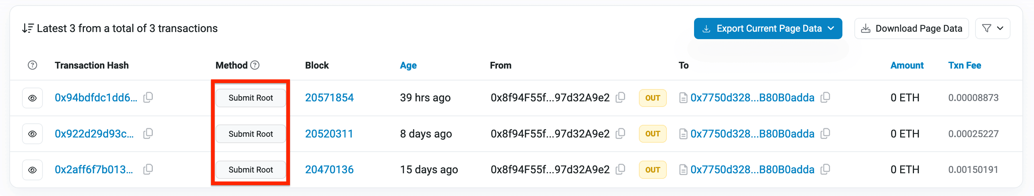Copy To address in third row
Image resolution: width=1034 pixels, height=196 pixels.
[825, 170]
